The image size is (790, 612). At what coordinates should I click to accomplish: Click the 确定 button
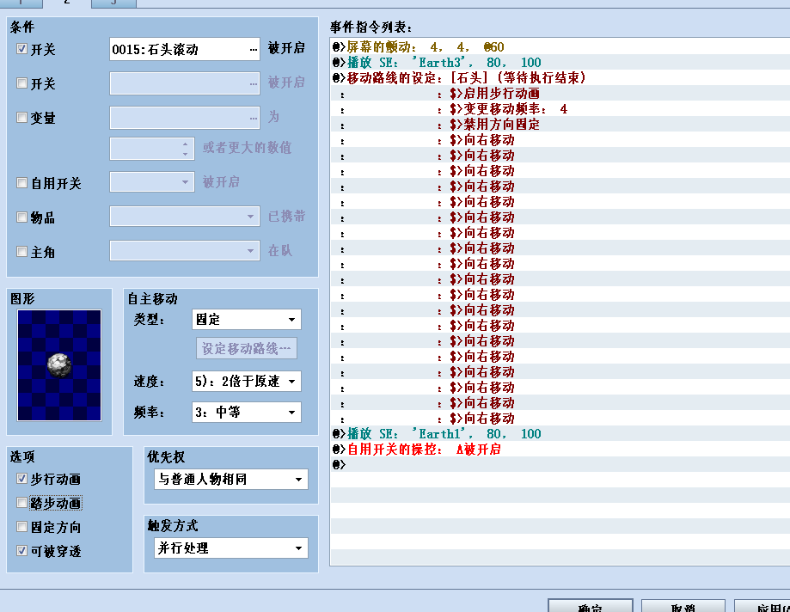click(590, 606)
